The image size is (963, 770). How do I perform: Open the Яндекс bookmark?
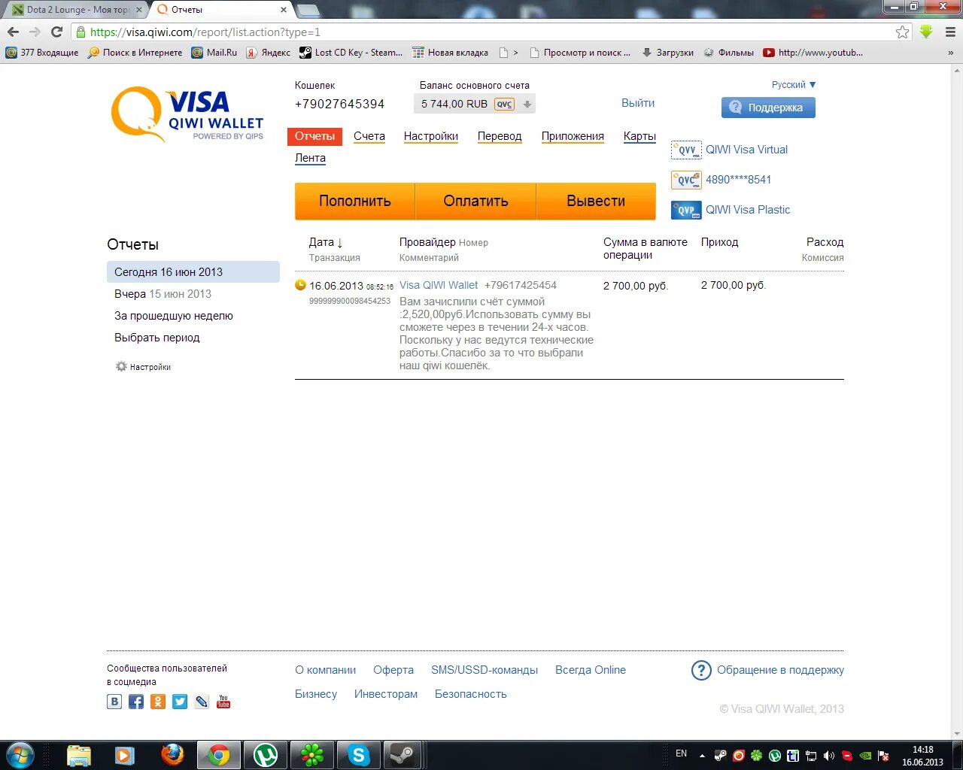[x=268, y=53]
